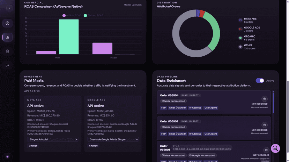Click the 130 orders Other count
The image size is (289, 162).
(x=250, y=48)
